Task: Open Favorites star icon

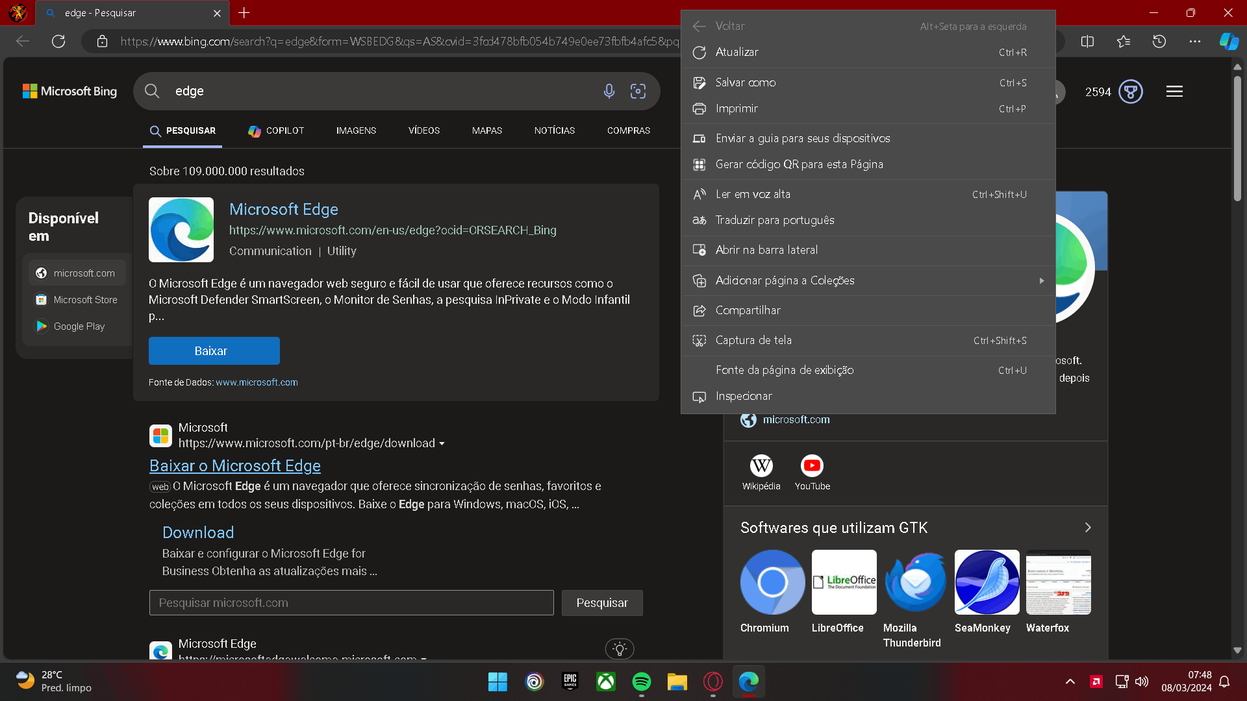Action: pos(1124,42)
